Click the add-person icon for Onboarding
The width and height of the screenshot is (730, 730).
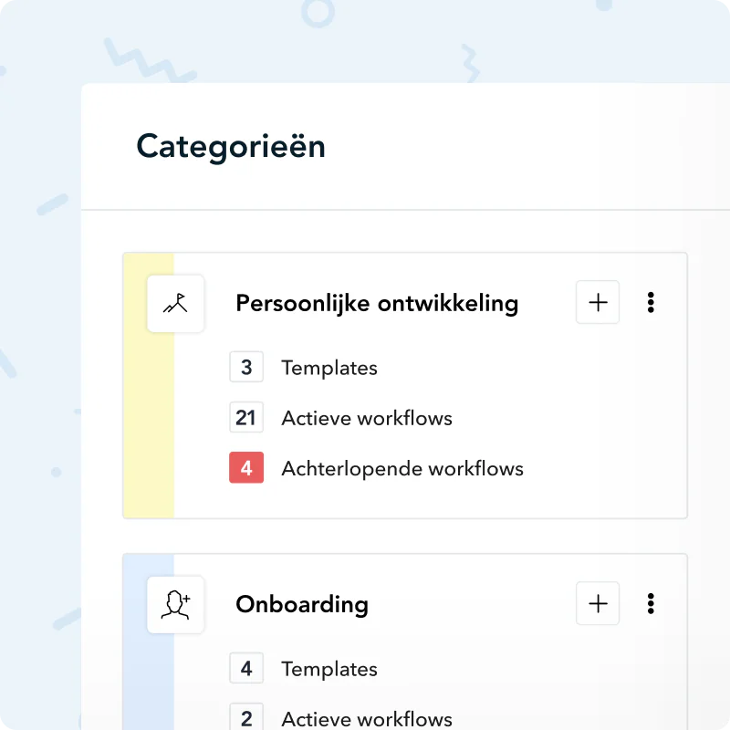(x=175, y=604)
